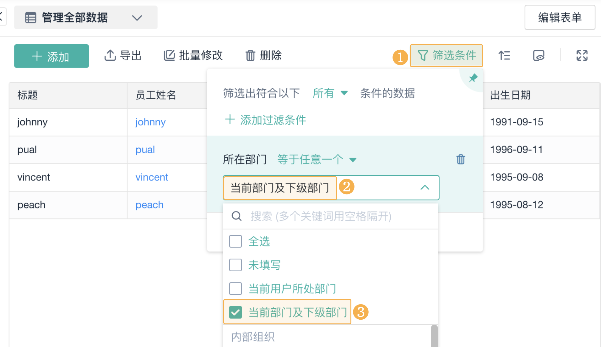This screenshot has height=347, width=601.
Task: Click the 编辑表单 button
Action: tap(560, 18)
